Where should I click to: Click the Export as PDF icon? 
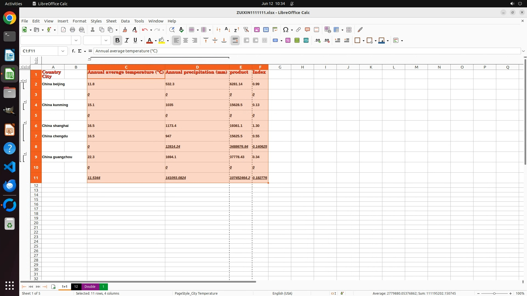click(x=63, y=30)
